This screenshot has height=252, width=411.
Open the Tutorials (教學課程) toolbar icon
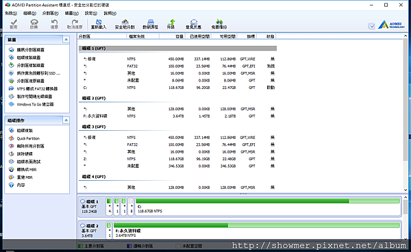pyautogui.click(x=150, y=24)
